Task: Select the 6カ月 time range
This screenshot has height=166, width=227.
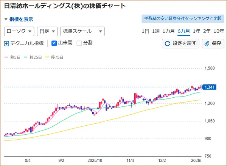Action: (183, 31)
